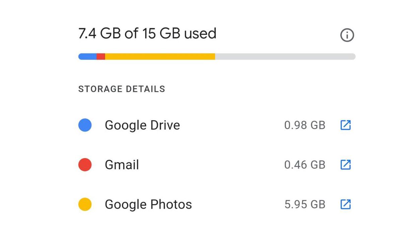Viewport: 402px width, 226px height.
Task: Click the 0.46 GB value beside Gmail
Action: 305,164
